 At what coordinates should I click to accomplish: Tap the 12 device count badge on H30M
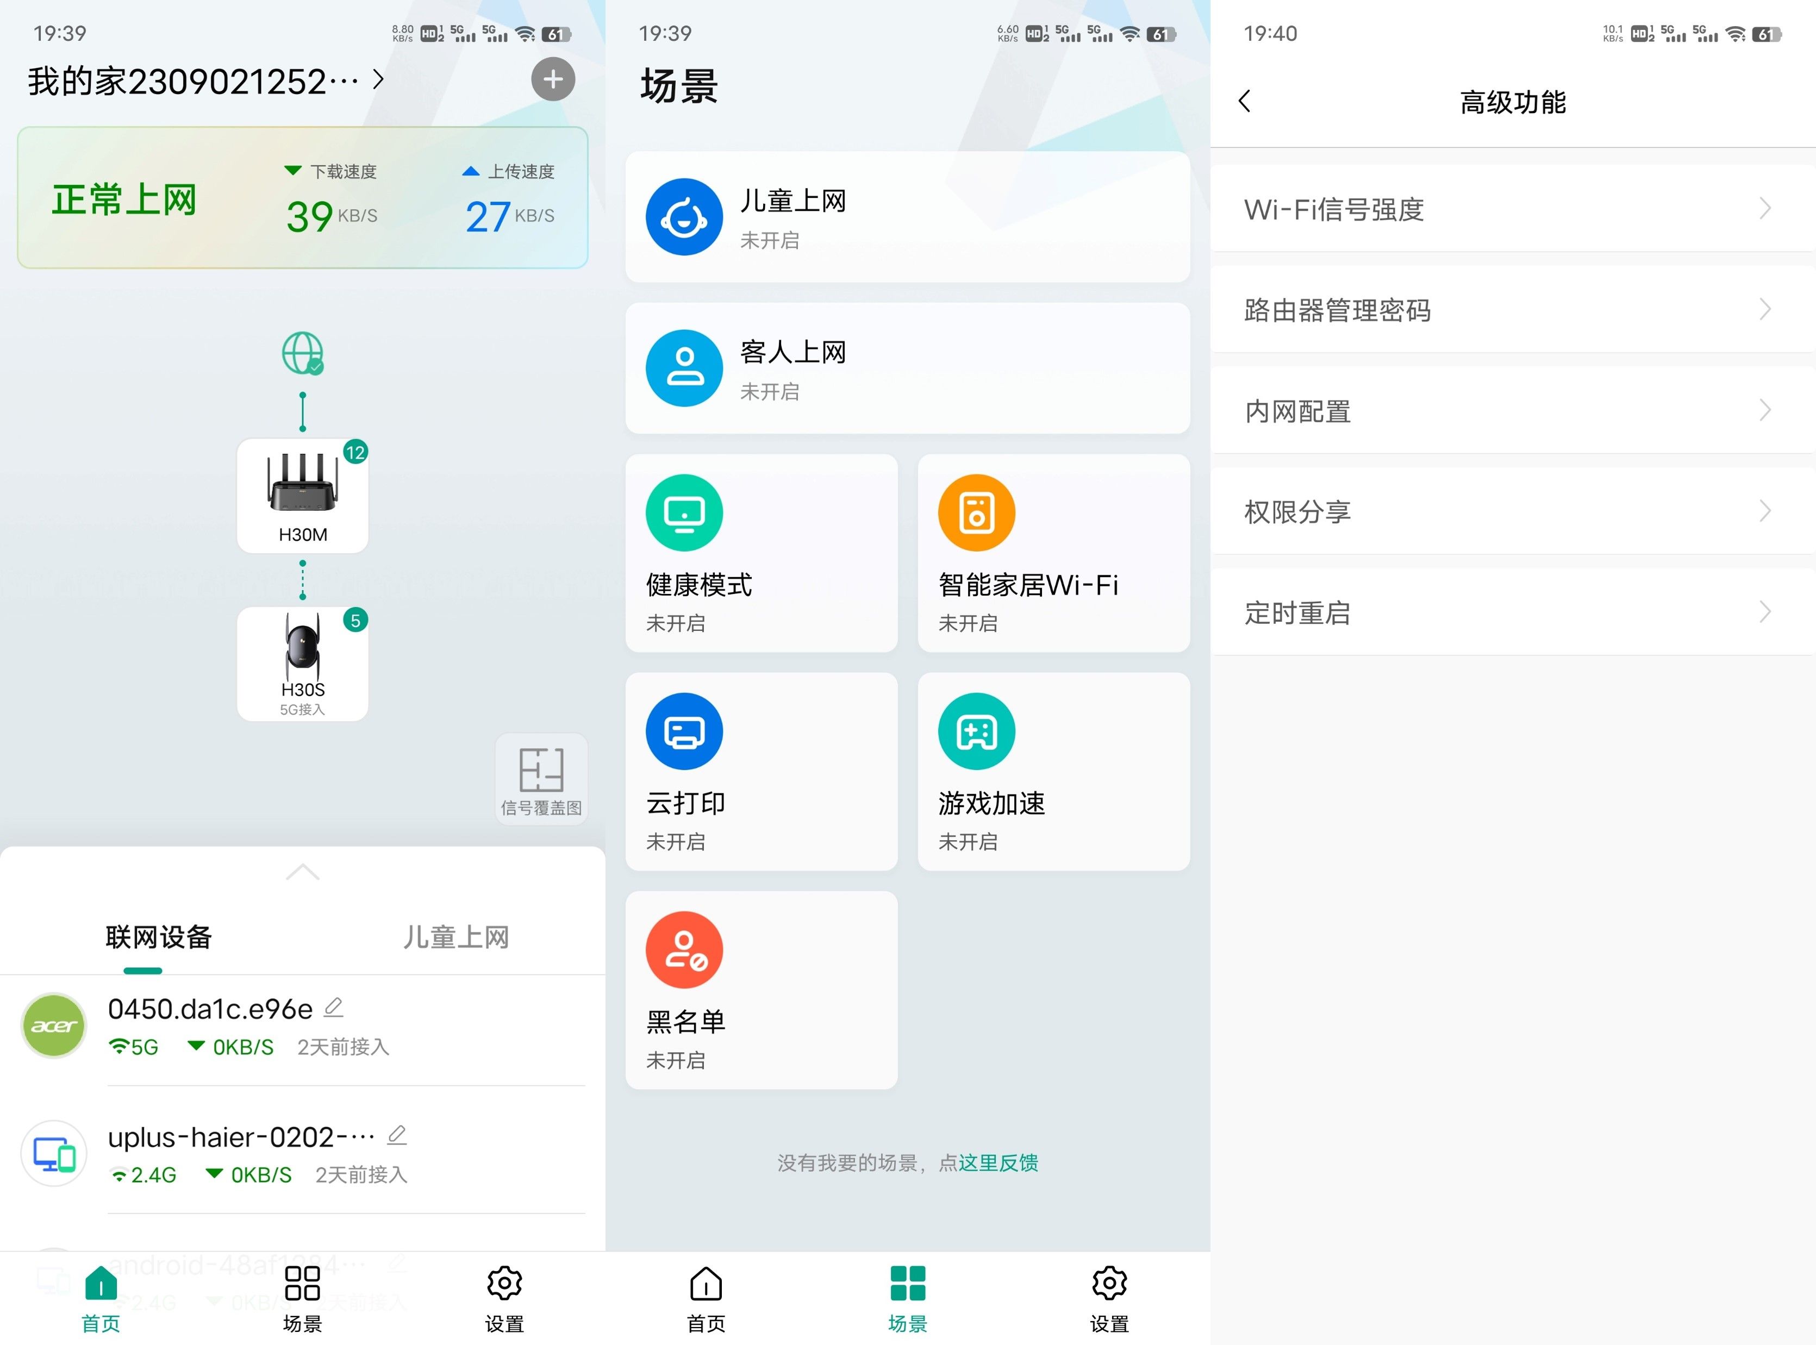coord(355,452)
